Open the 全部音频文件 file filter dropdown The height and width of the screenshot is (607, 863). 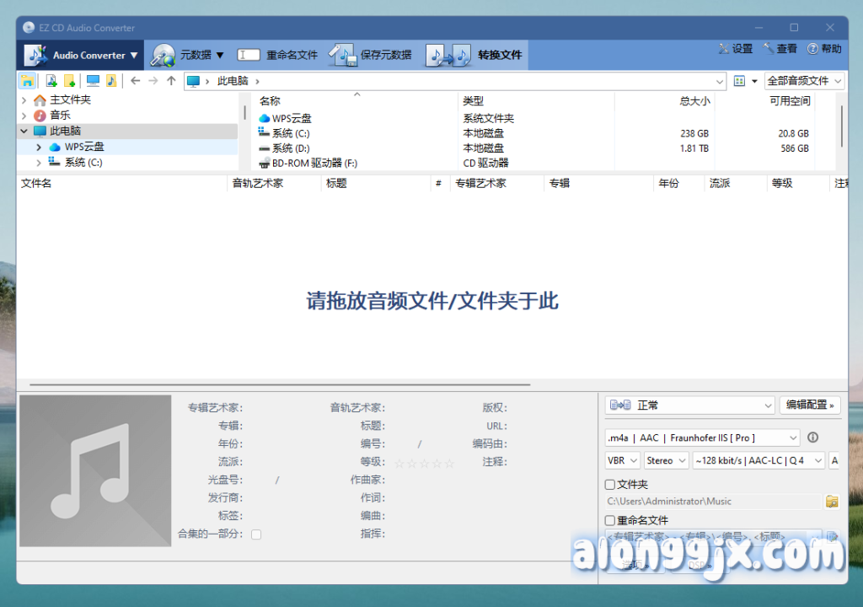[804, 81]
